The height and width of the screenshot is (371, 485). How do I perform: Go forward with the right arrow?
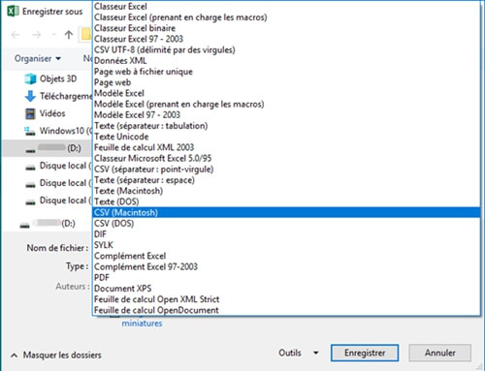pyautogui.click(x=37, y=35)
